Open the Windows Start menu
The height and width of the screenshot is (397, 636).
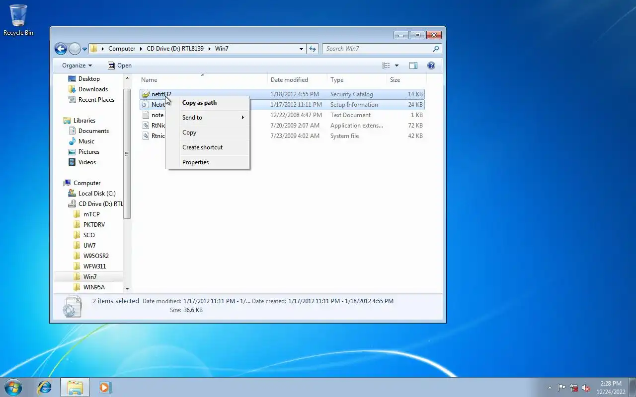[x=13, y=387]
